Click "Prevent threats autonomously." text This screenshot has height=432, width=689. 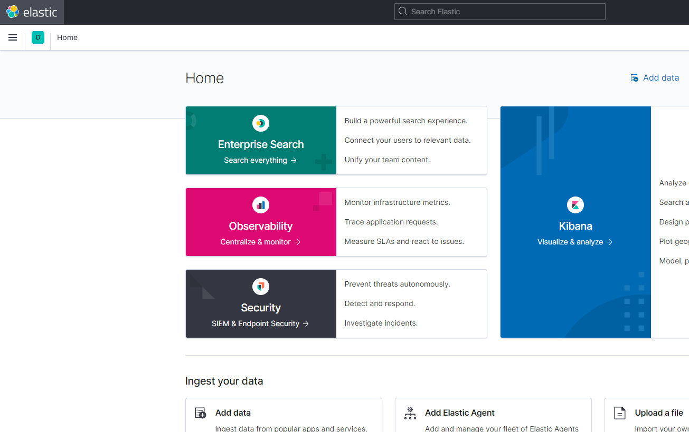coord(397,284)
